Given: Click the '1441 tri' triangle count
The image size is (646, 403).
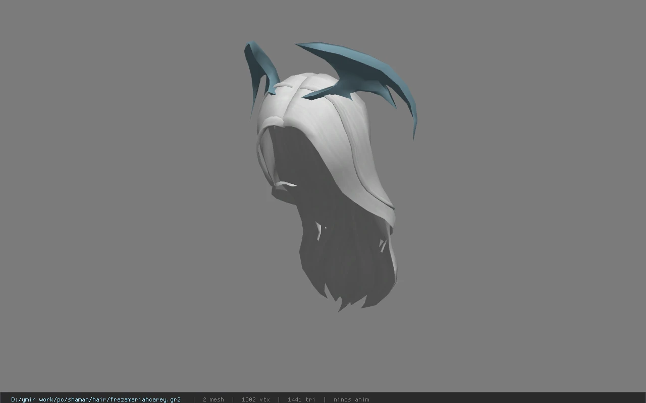Looking at the screenshot, I should [x=301, y=399].
